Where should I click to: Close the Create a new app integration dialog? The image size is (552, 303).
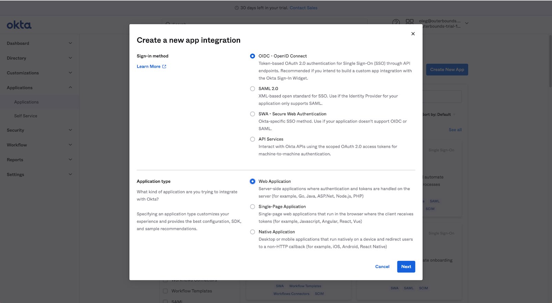(x=413, y=34)
